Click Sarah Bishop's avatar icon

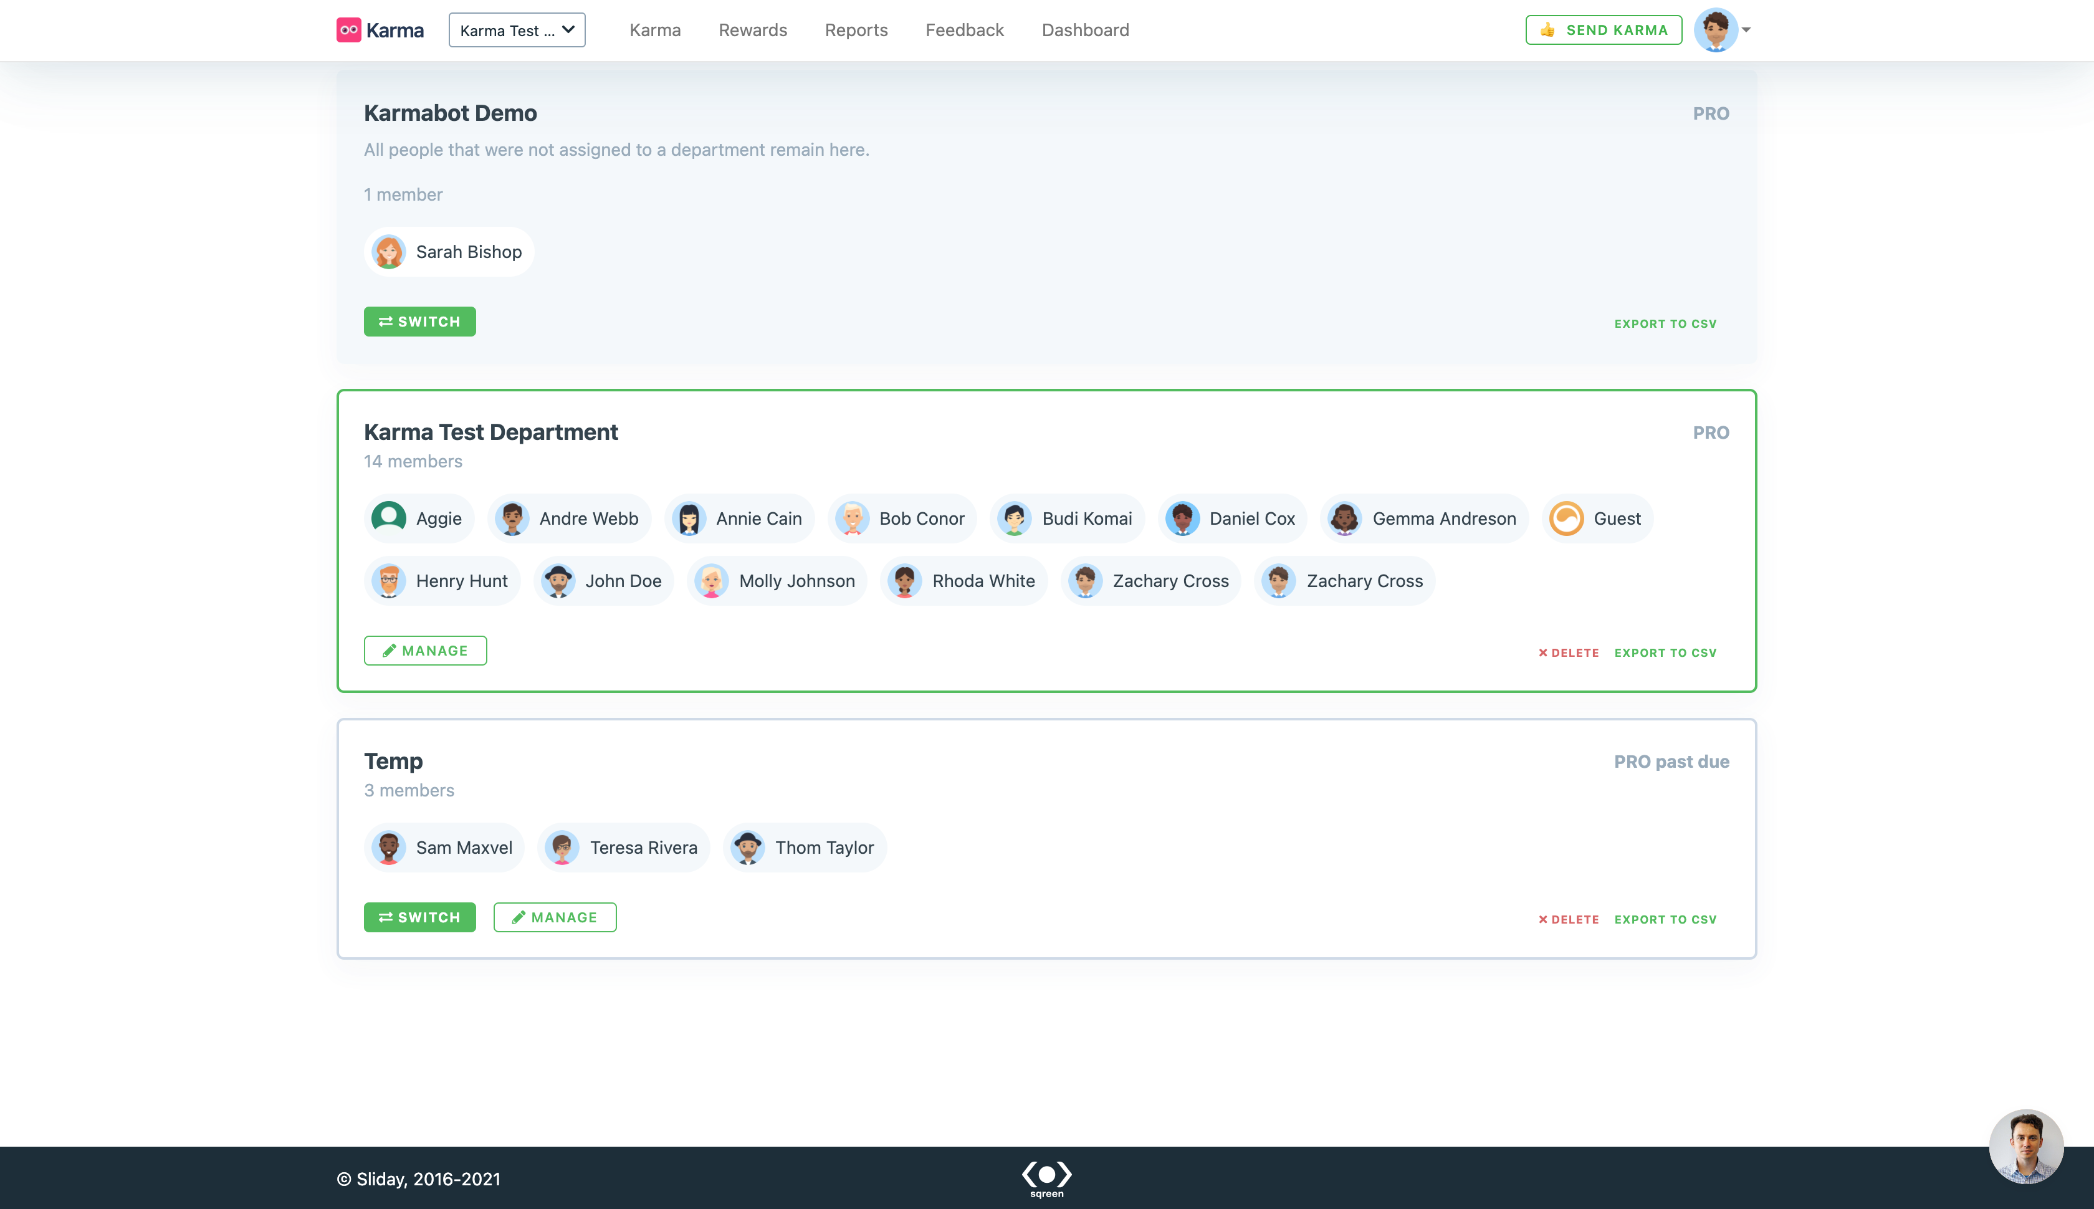pos(389,252)
